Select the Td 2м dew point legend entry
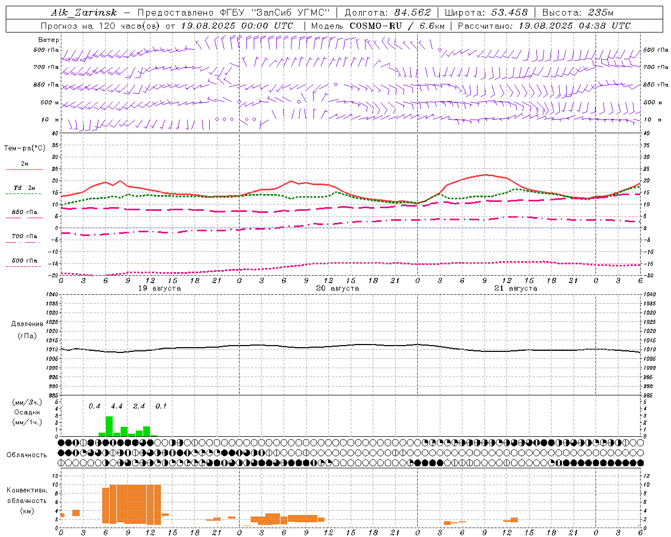671x537 pixels. pos(24,188)
